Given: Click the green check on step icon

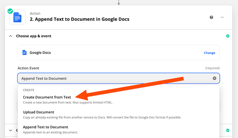Looking at the screenshot, I should 10,11.
